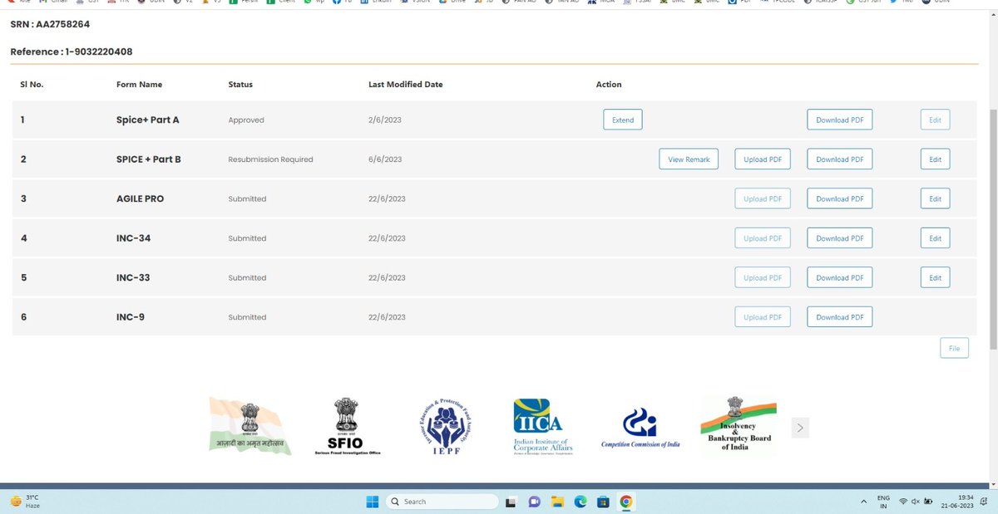Launch Microsoft Edge from the taskbar

pyautogui.click(x=581, y=502)
